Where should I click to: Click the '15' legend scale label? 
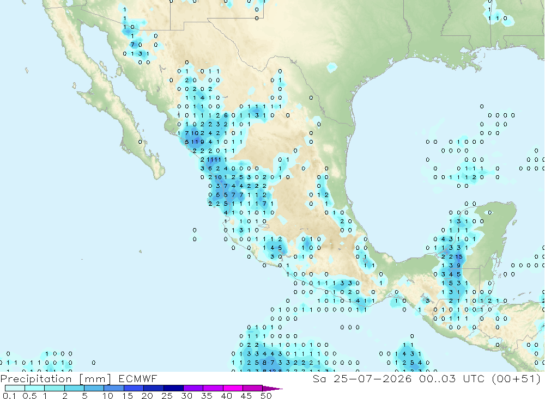point(128,396)
